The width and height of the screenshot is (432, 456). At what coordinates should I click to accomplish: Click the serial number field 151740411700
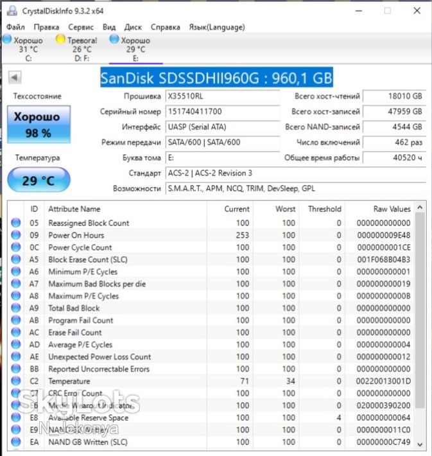click(223, 111)
